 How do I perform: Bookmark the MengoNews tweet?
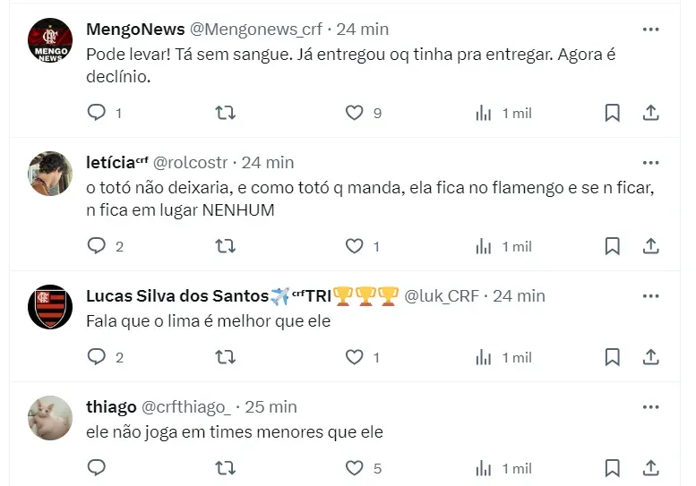click(613, 113)
